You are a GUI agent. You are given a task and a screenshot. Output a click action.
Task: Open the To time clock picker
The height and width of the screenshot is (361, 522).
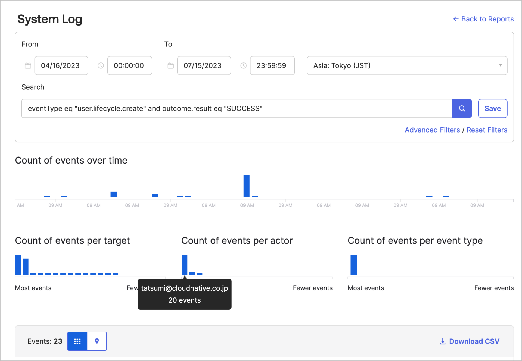coord(243,65)
